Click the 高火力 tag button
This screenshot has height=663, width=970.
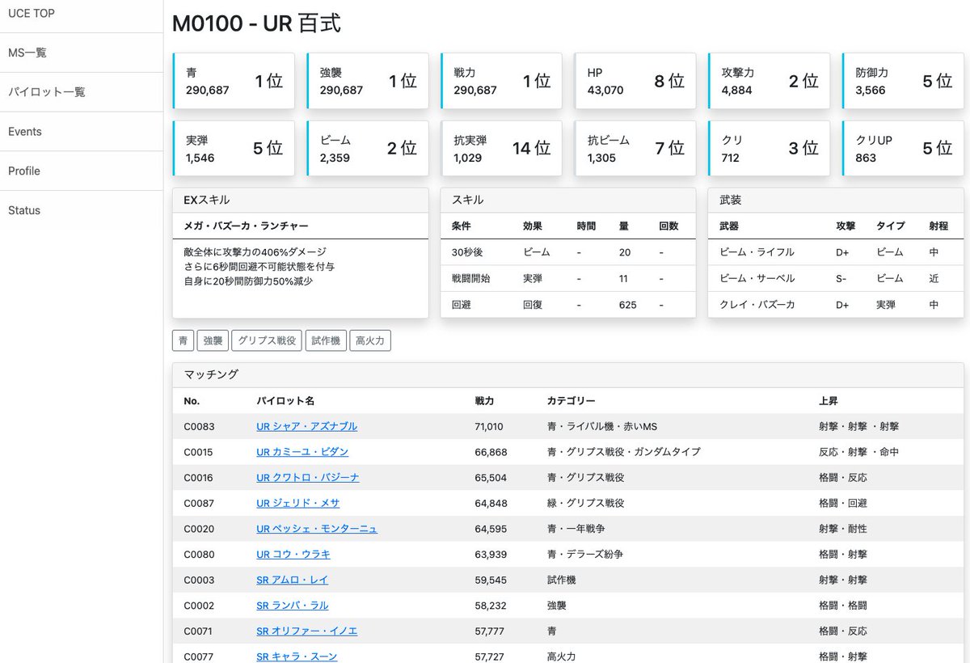pos(370,340)
